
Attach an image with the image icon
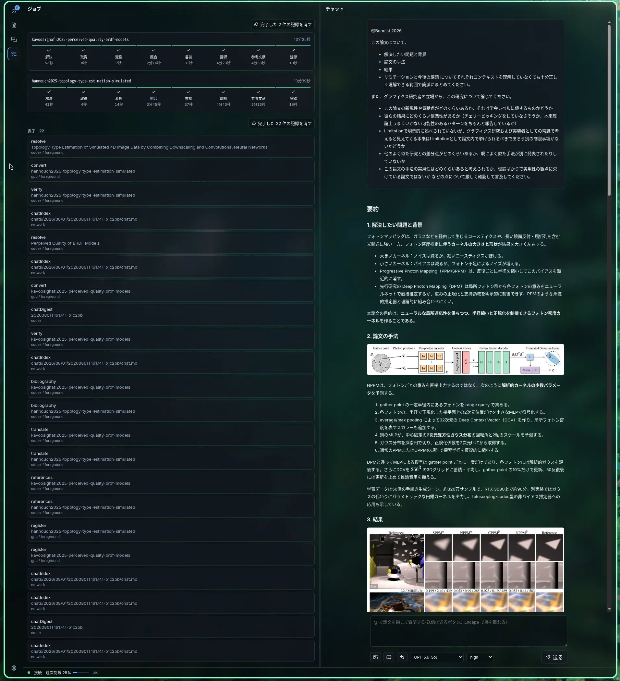(x=375, y=657)
